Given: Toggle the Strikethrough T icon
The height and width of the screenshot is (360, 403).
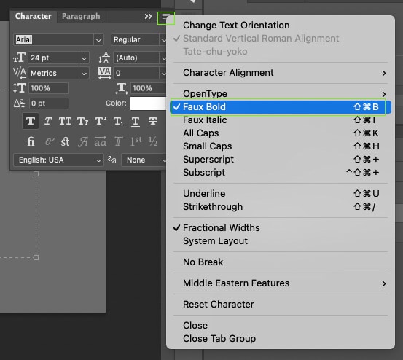Looking at the screenshot, I should [x=153, y=121].
